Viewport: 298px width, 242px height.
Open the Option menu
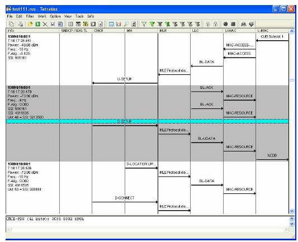click(55, 16)
